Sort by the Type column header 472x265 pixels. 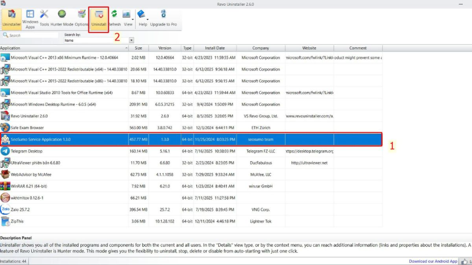(187, 48)
